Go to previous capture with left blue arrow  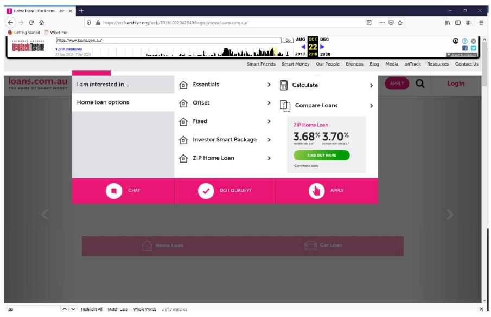303,47
